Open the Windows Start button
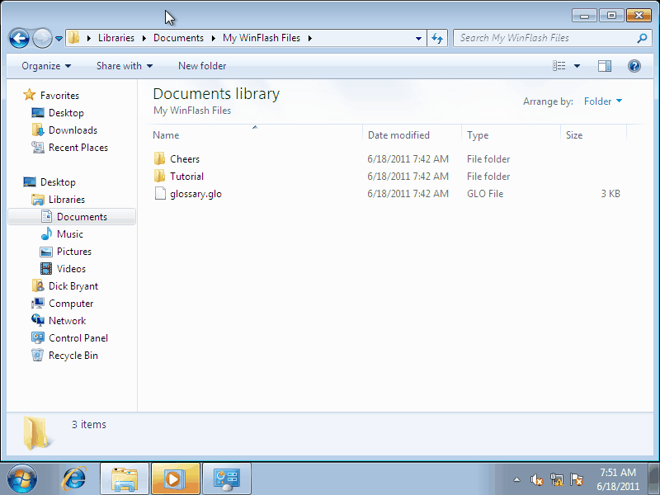 (x=22, y=479)
